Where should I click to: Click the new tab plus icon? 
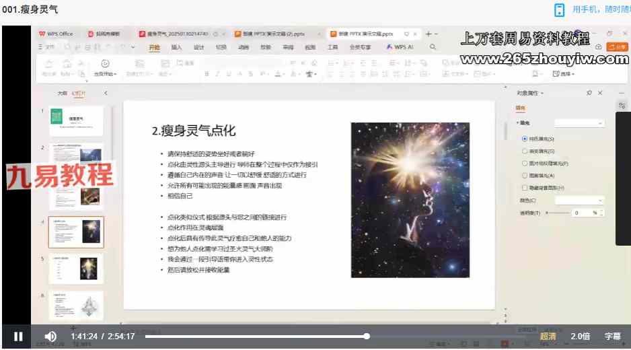point(429,34)
